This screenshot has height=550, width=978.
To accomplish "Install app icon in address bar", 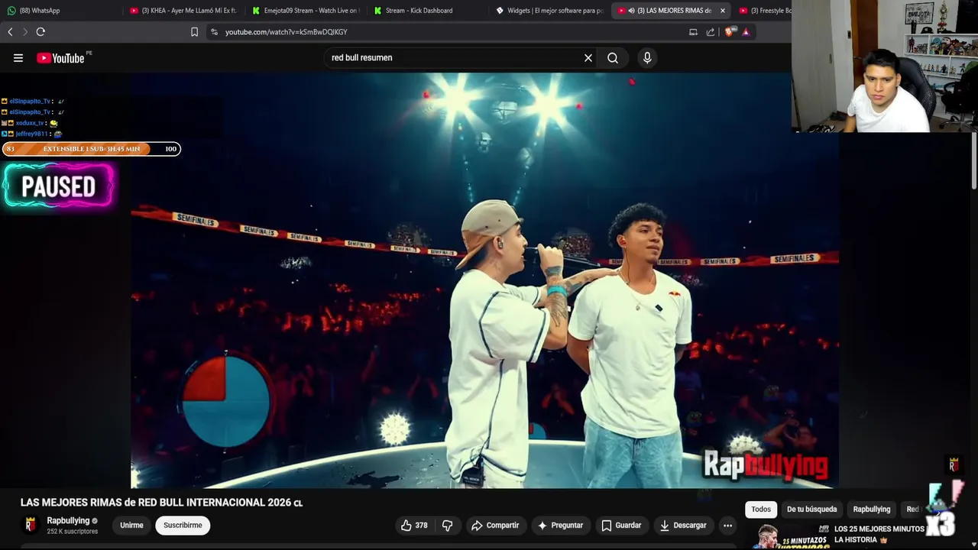I will tap(693, 32).
